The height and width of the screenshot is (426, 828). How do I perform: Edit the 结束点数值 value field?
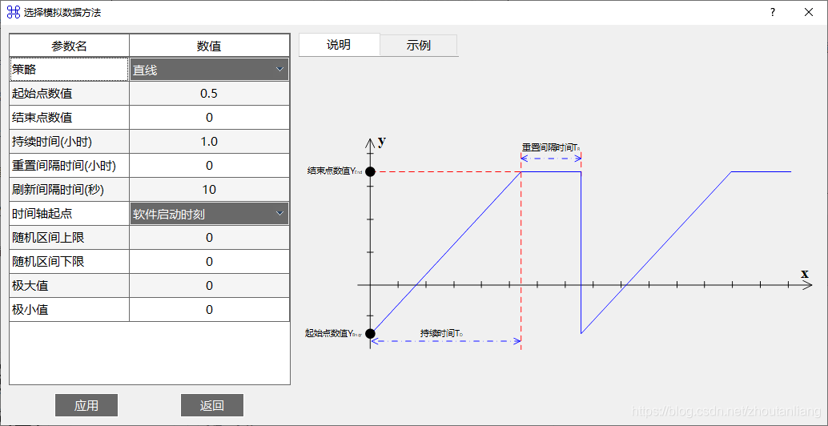click(209, 118)
